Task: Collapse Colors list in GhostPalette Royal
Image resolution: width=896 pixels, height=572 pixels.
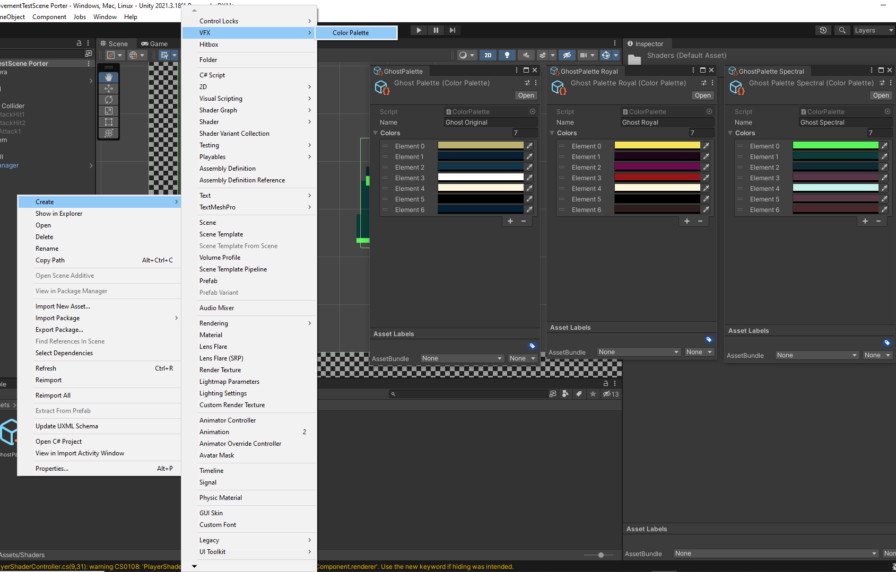Action: [x=552, y=133]
